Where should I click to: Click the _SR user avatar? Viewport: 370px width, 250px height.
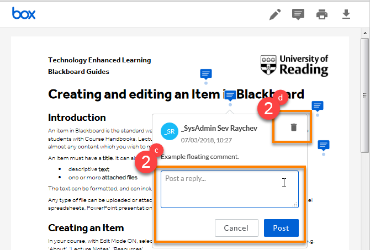click(x=170, y=131)
